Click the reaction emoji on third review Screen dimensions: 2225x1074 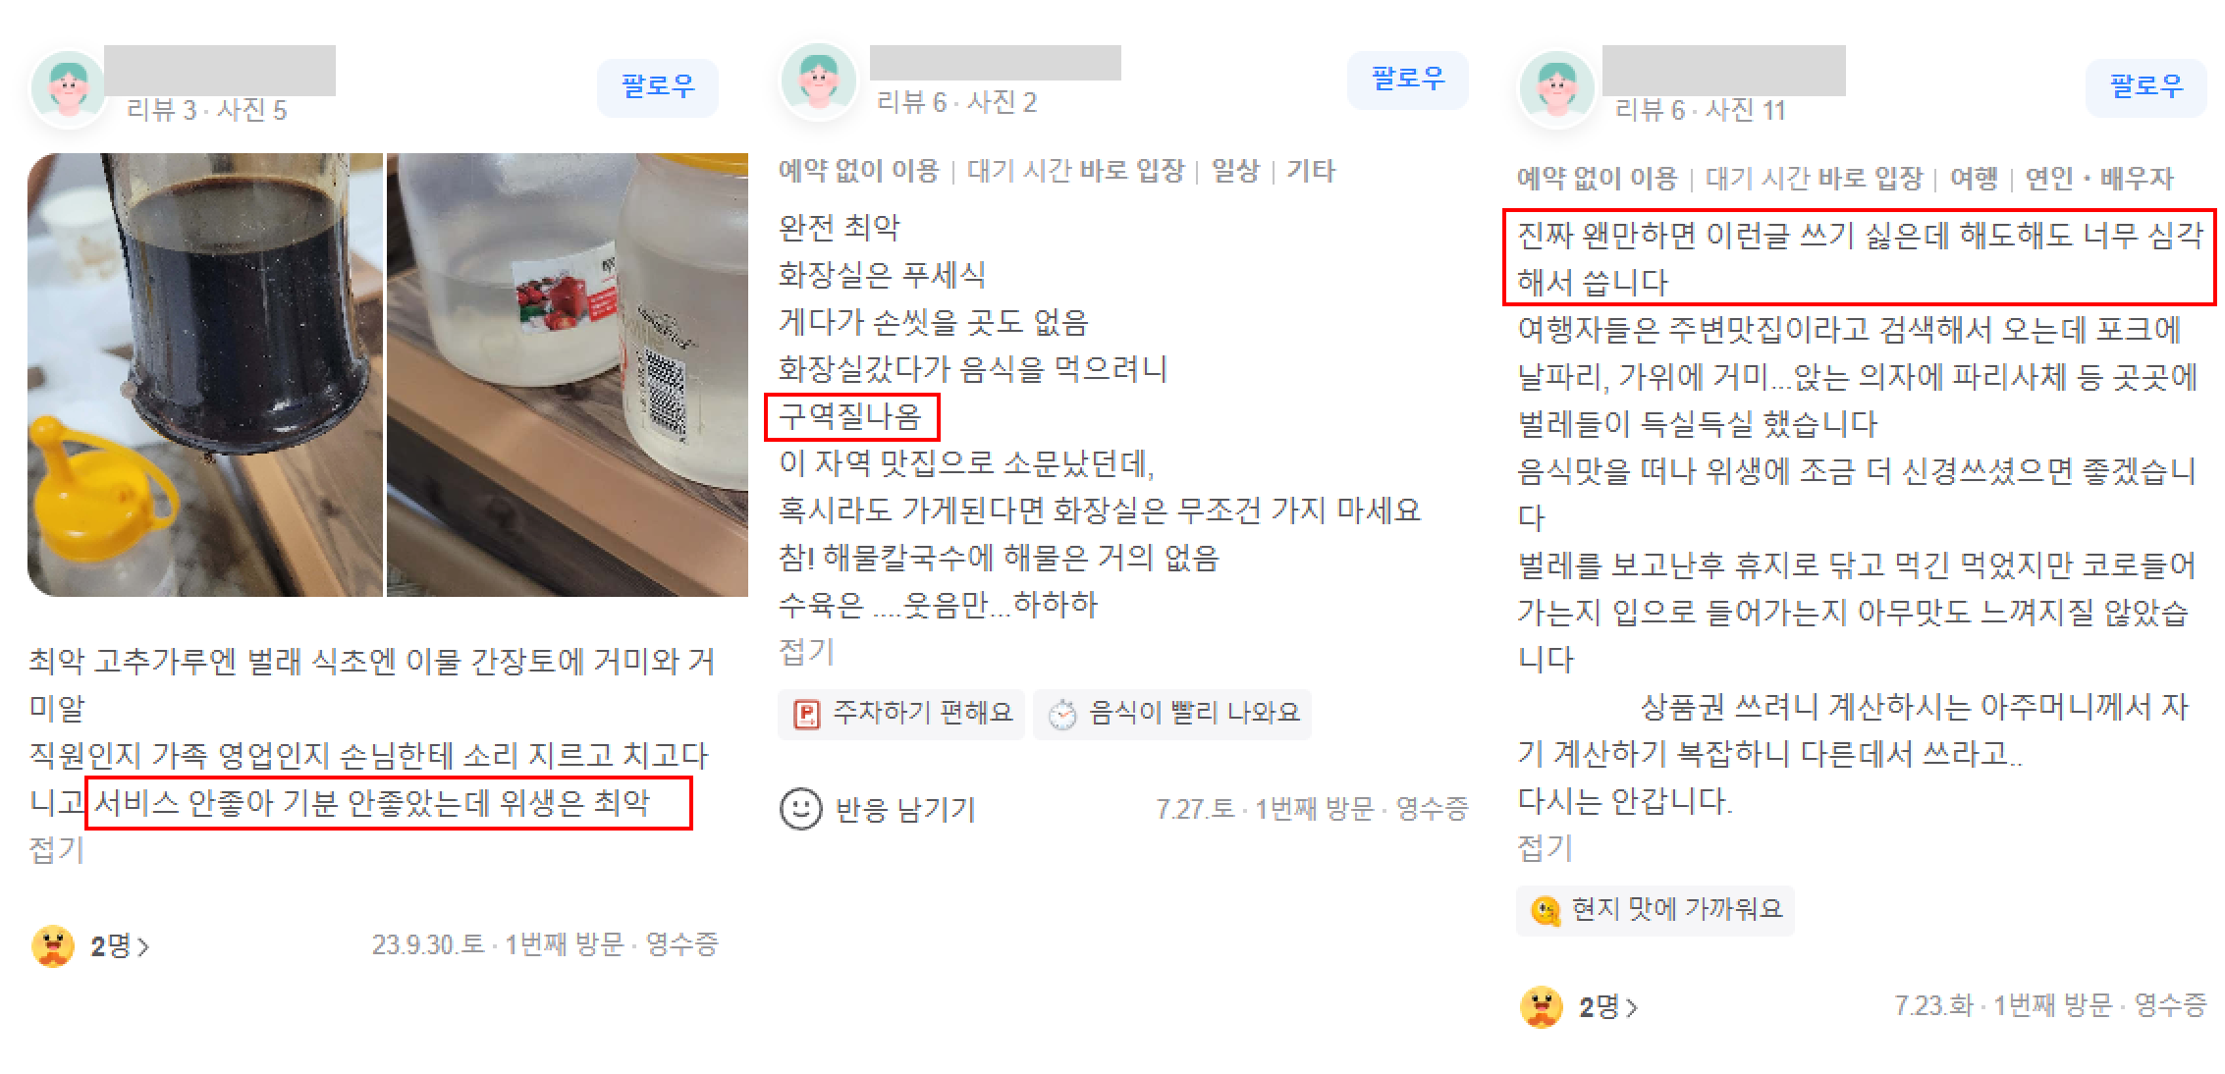pos(1542,1006)
